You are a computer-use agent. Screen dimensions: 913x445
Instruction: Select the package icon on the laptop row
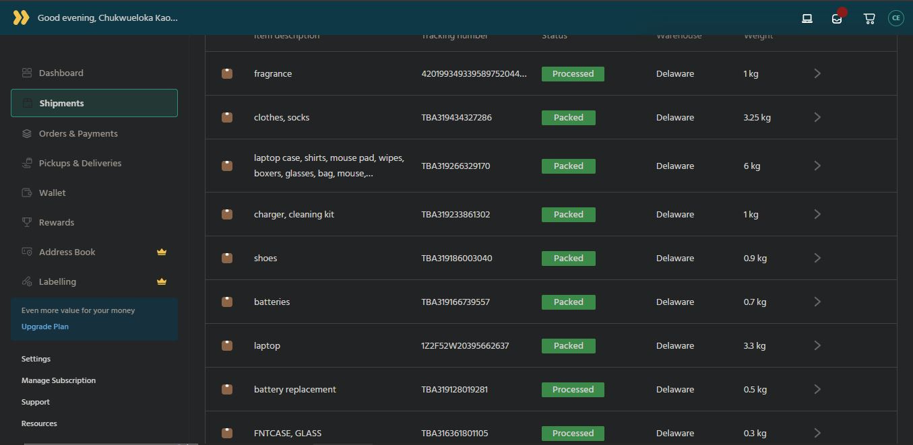click(226, 345)
